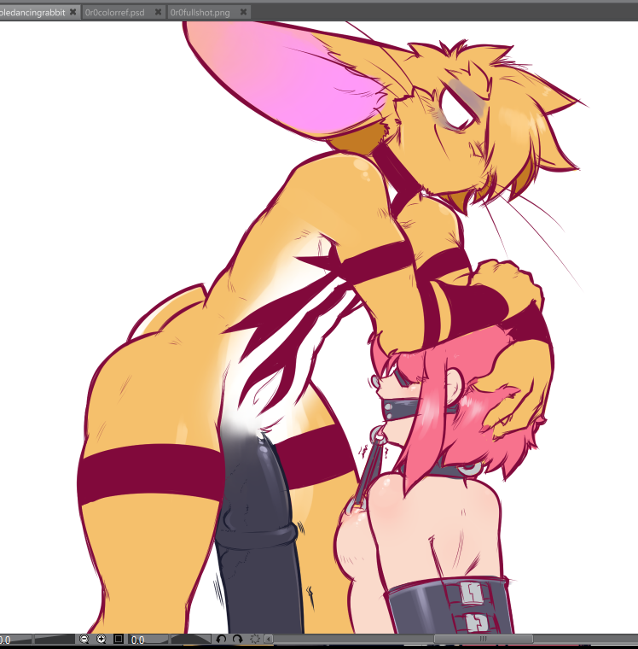Reset canvas rotation using the status bar icon
This screenshot has height=649, width=638.
(x=254, y=639)
